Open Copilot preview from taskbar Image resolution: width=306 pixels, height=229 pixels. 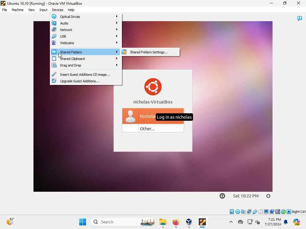click(x=296, y=222)
